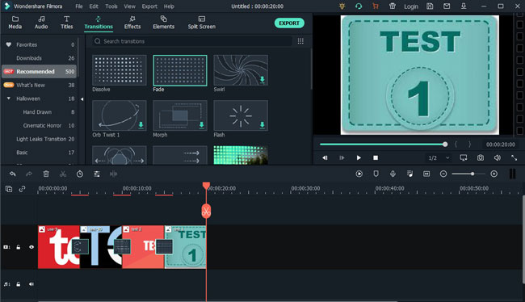
Task: Click the undo arrow in timeline toolbar
Action: [x=13, y=174]
